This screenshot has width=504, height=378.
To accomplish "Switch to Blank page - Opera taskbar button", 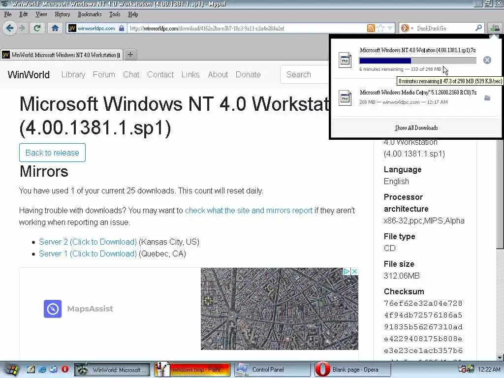I will 353,370.
